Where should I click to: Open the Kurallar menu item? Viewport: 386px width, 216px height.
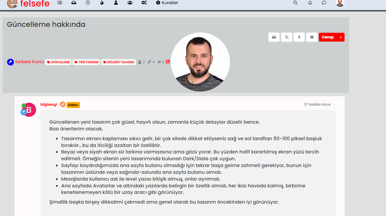167,3
